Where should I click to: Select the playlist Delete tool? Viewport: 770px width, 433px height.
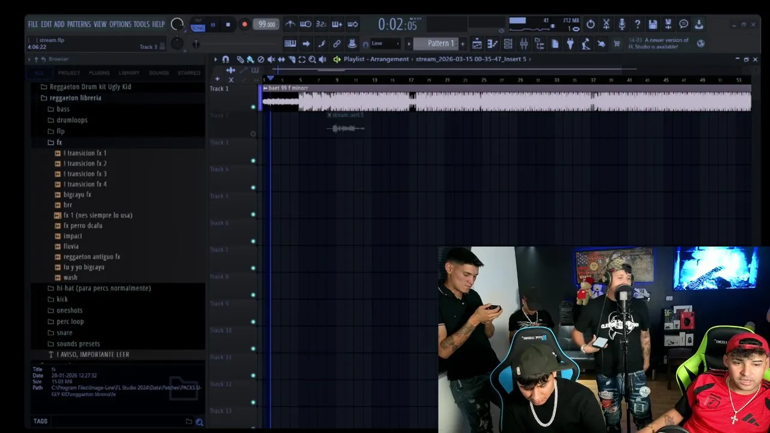pyautogui.click(x=260, y=59)
